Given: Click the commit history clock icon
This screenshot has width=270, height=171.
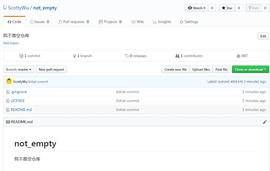Looking at the screenshot, I should coord(21,56).
